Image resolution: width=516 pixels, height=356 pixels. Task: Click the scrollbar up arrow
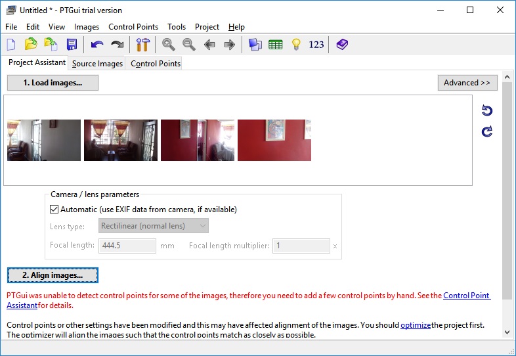tap(507, 77)
